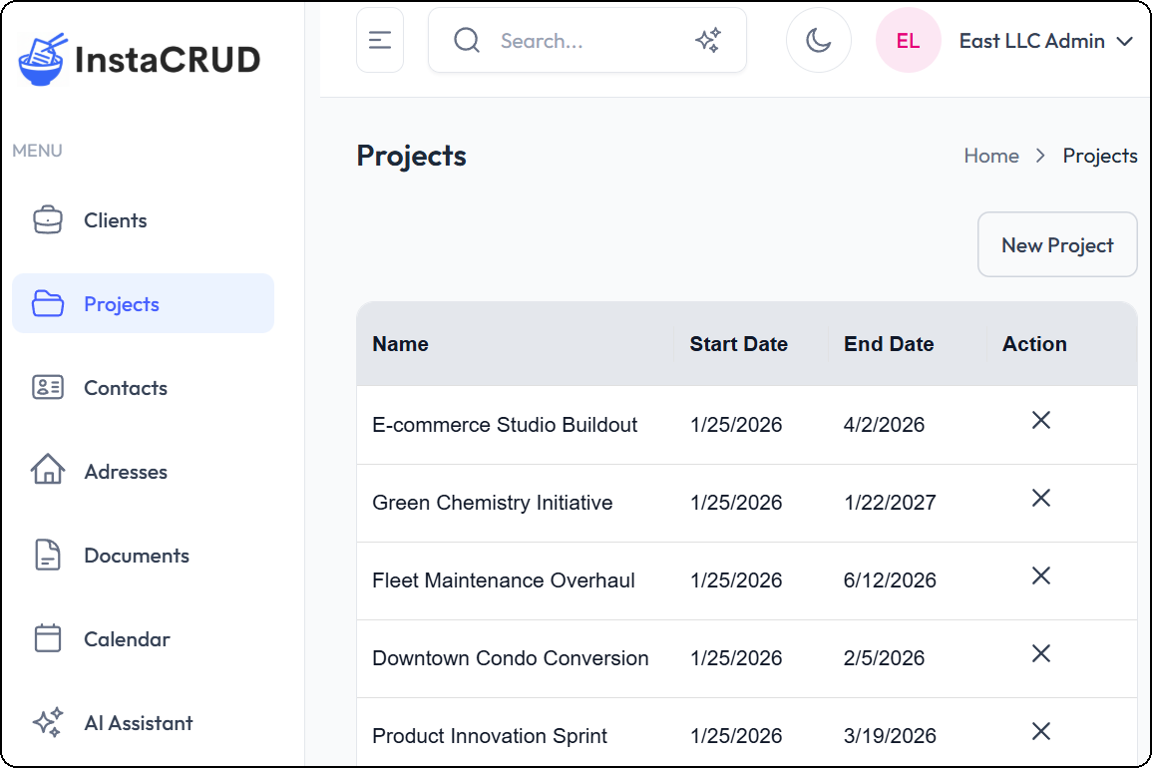The image size is (1152, 768).
Task: Click the EL user avatar
Action: click(908, 41)
